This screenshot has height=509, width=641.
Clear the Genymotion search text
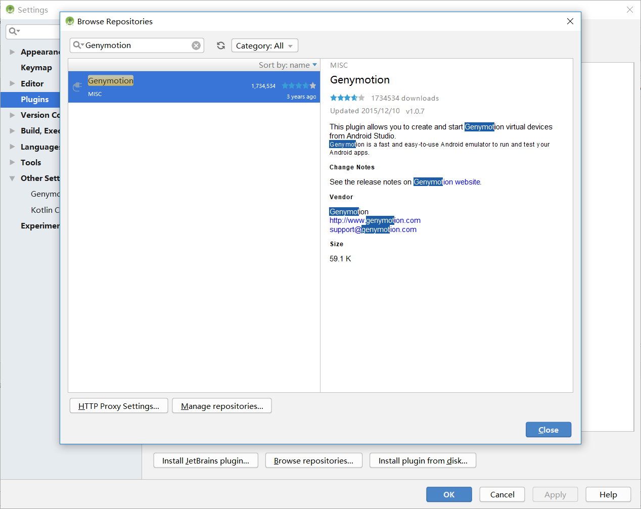196,45
